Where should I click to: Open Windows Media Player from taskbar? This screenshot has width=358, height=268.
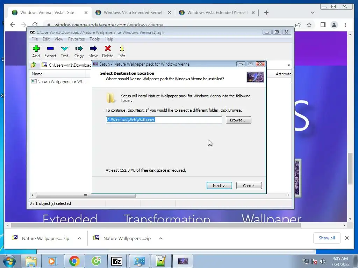pyautogui.click(x=52, y=261)
